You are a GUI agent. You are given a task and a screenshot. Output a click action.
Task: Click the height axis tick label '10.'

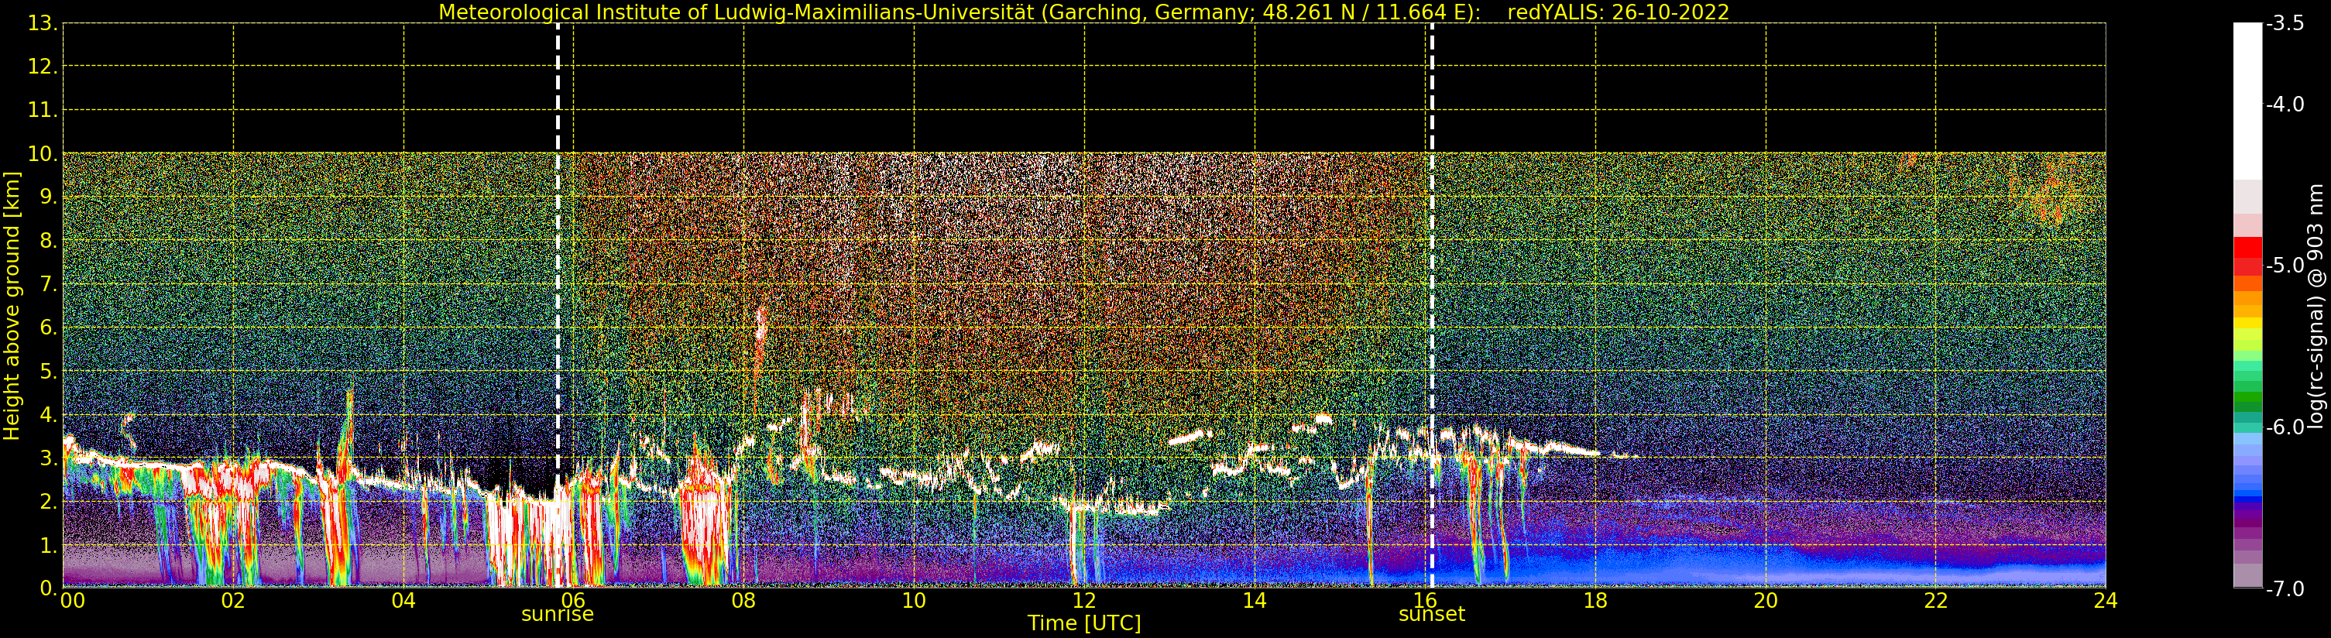43,154
